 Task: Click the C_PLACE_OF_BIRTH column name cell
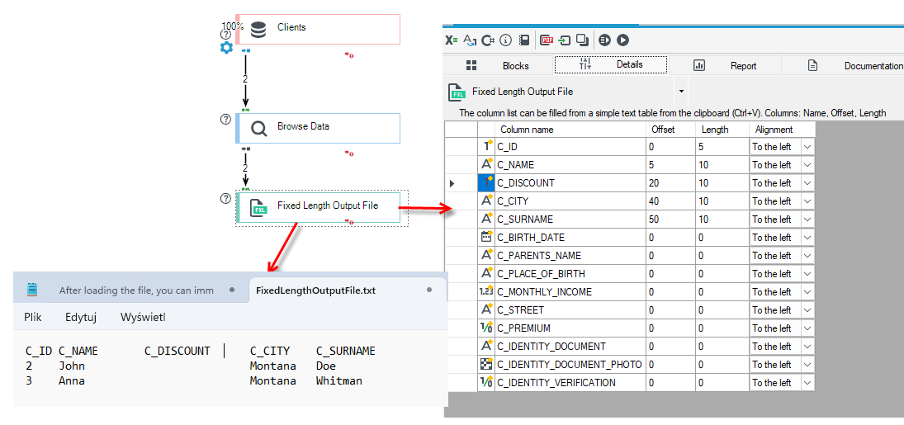(570, 273)
